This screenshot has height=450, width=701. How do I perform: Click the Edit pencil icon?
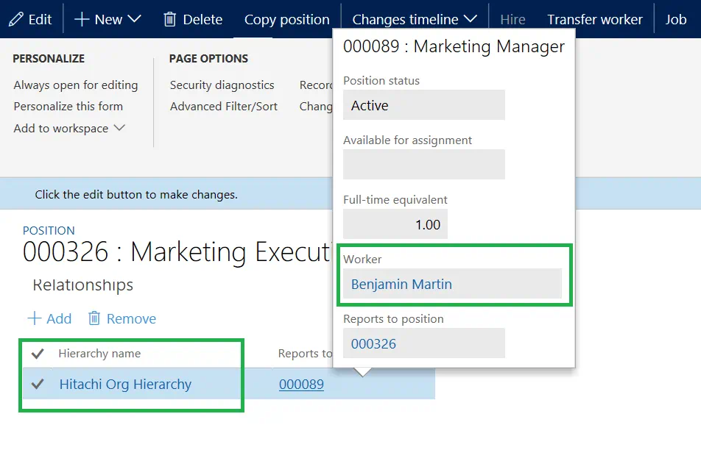[x=16, y=20]
